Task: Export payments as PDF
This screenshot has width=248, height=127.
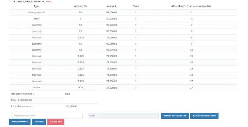Action: tap(204, 116)
